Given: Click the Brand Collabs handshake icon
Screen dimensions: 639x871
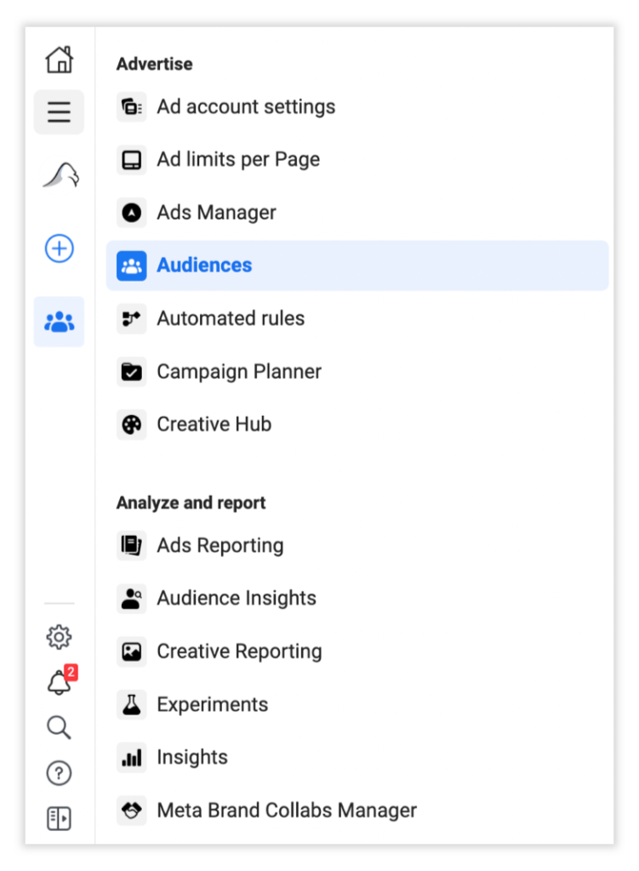Looking at the screenshot, I should (x=132, y=811).
